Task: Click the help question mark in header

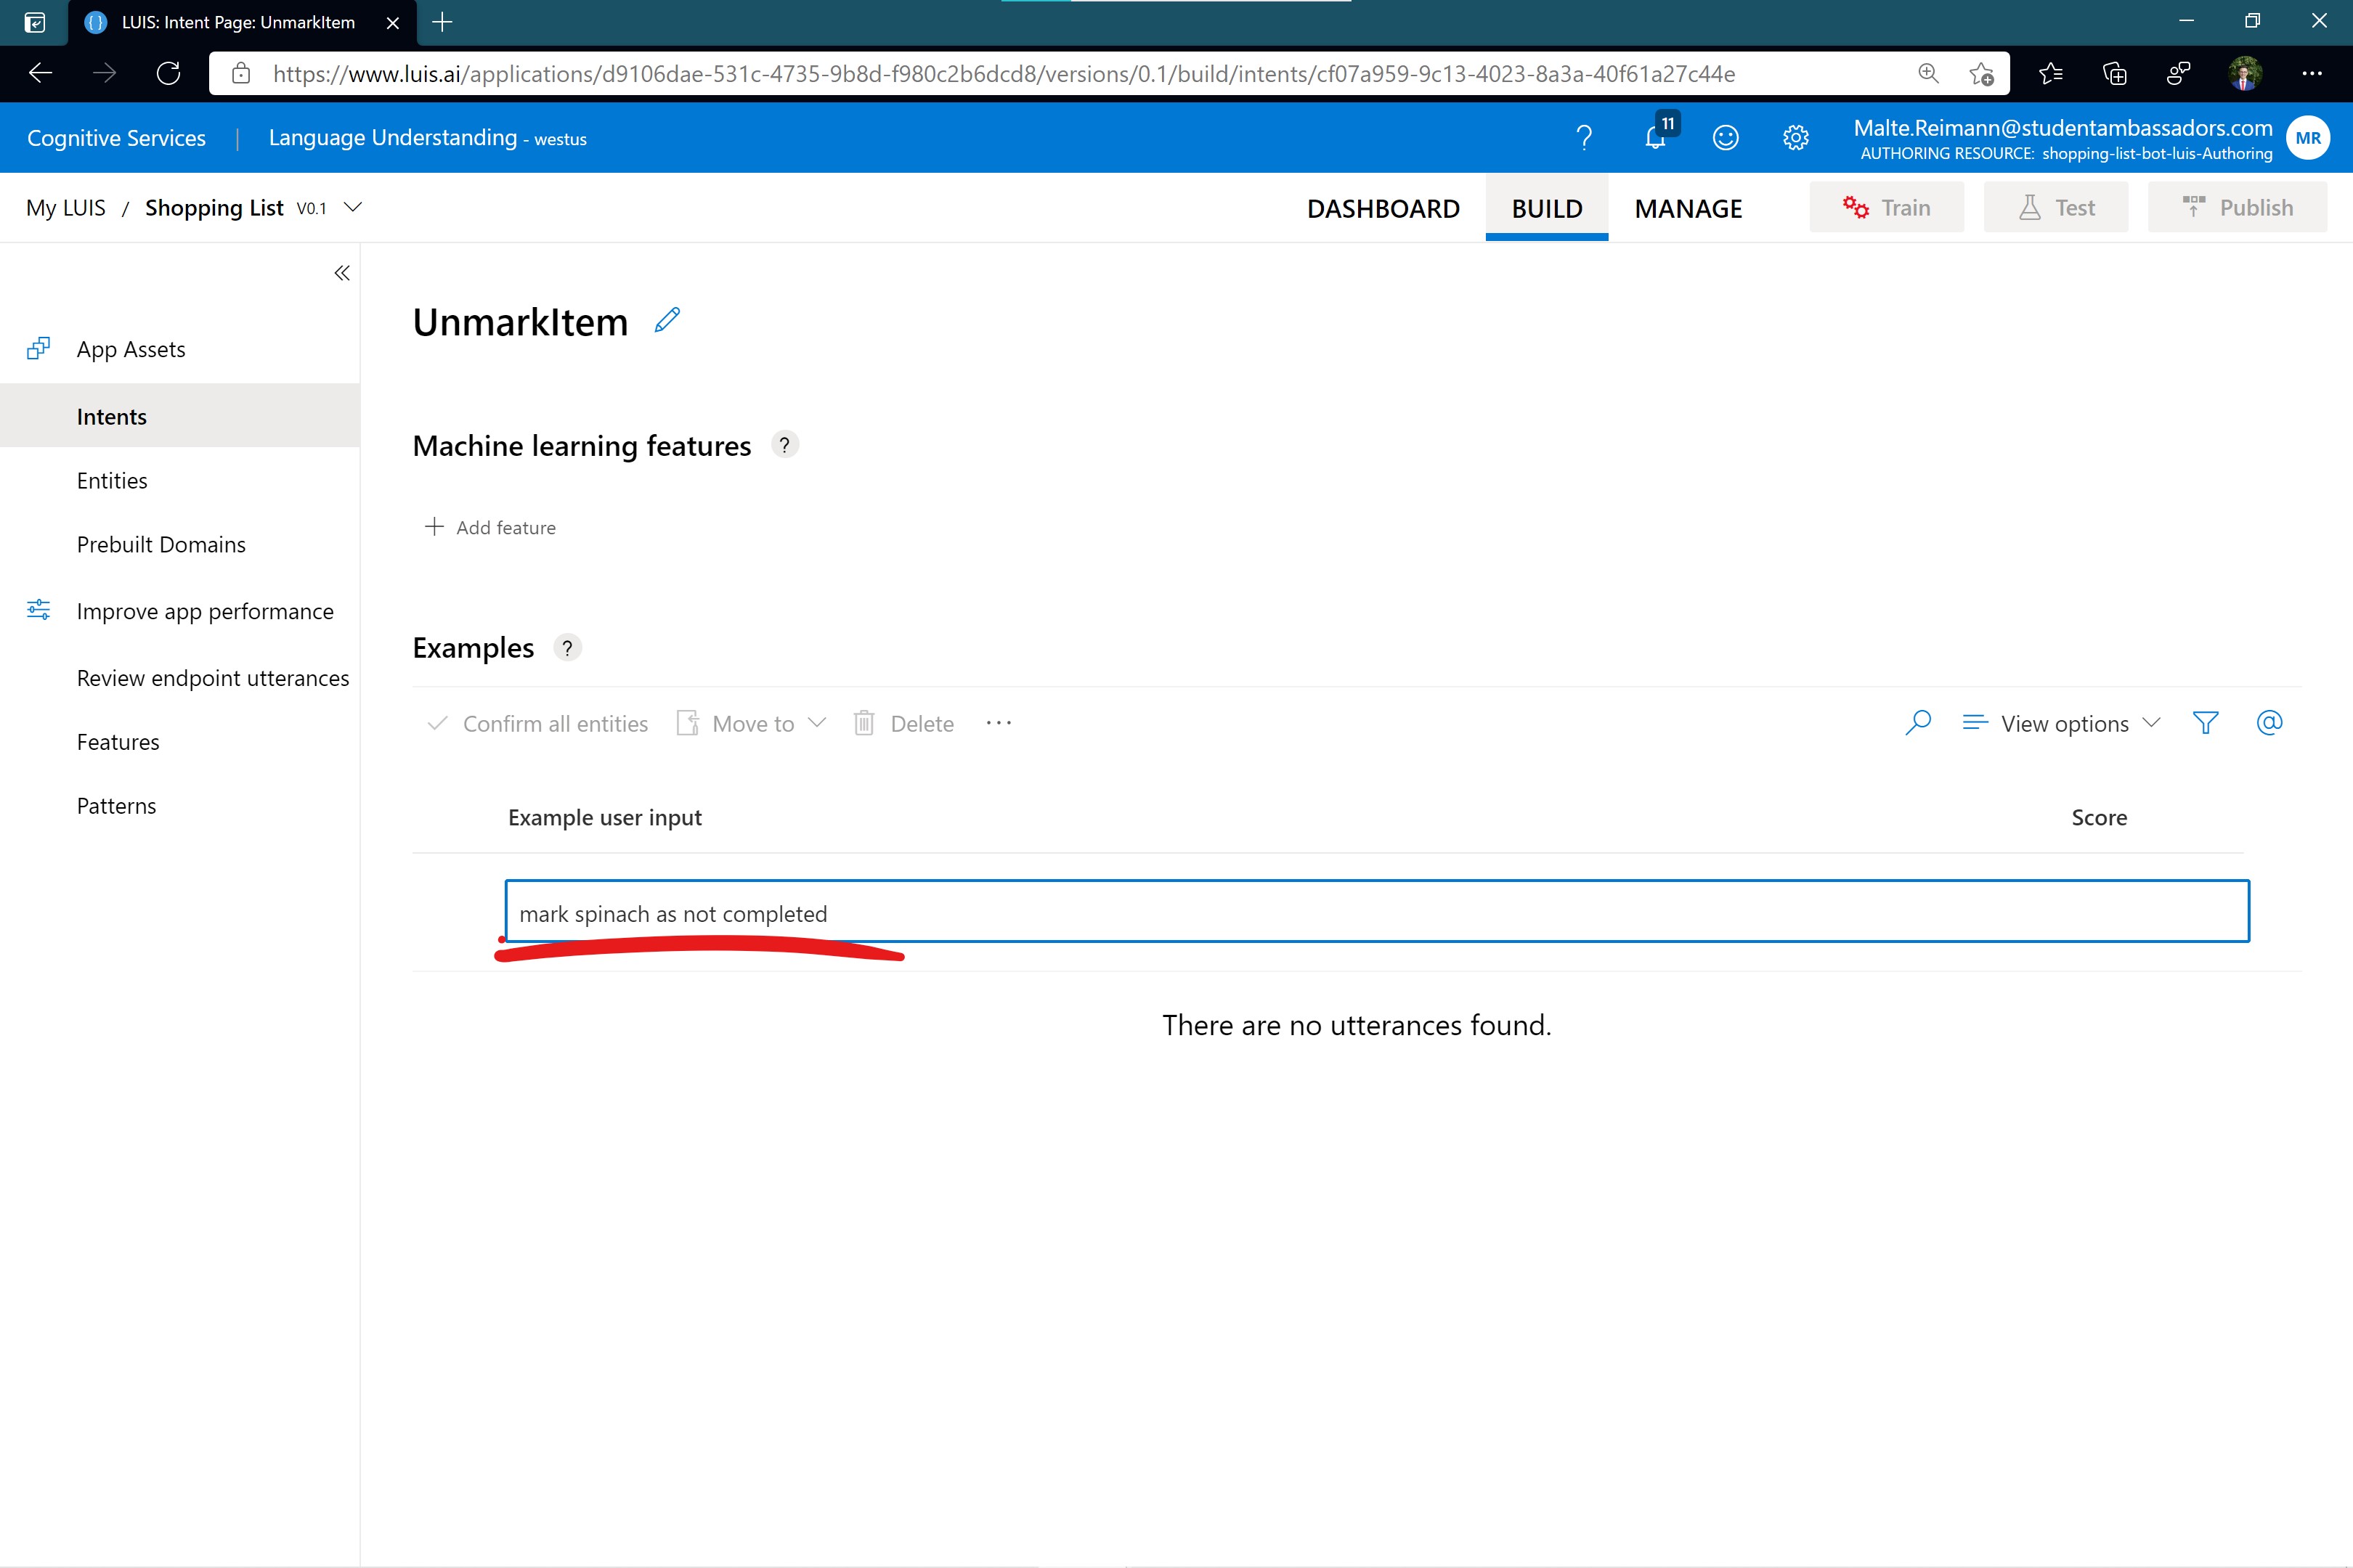Action: 1584,138
